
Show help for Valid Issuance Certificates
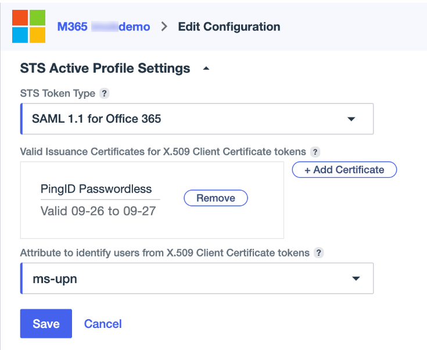click(x=315, y=152)
